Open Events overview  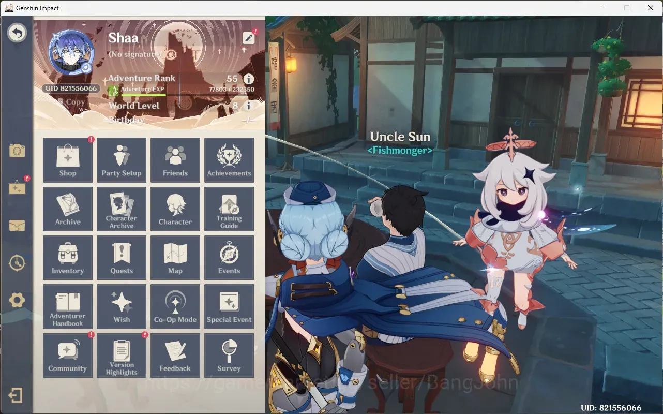click(229, 258)
